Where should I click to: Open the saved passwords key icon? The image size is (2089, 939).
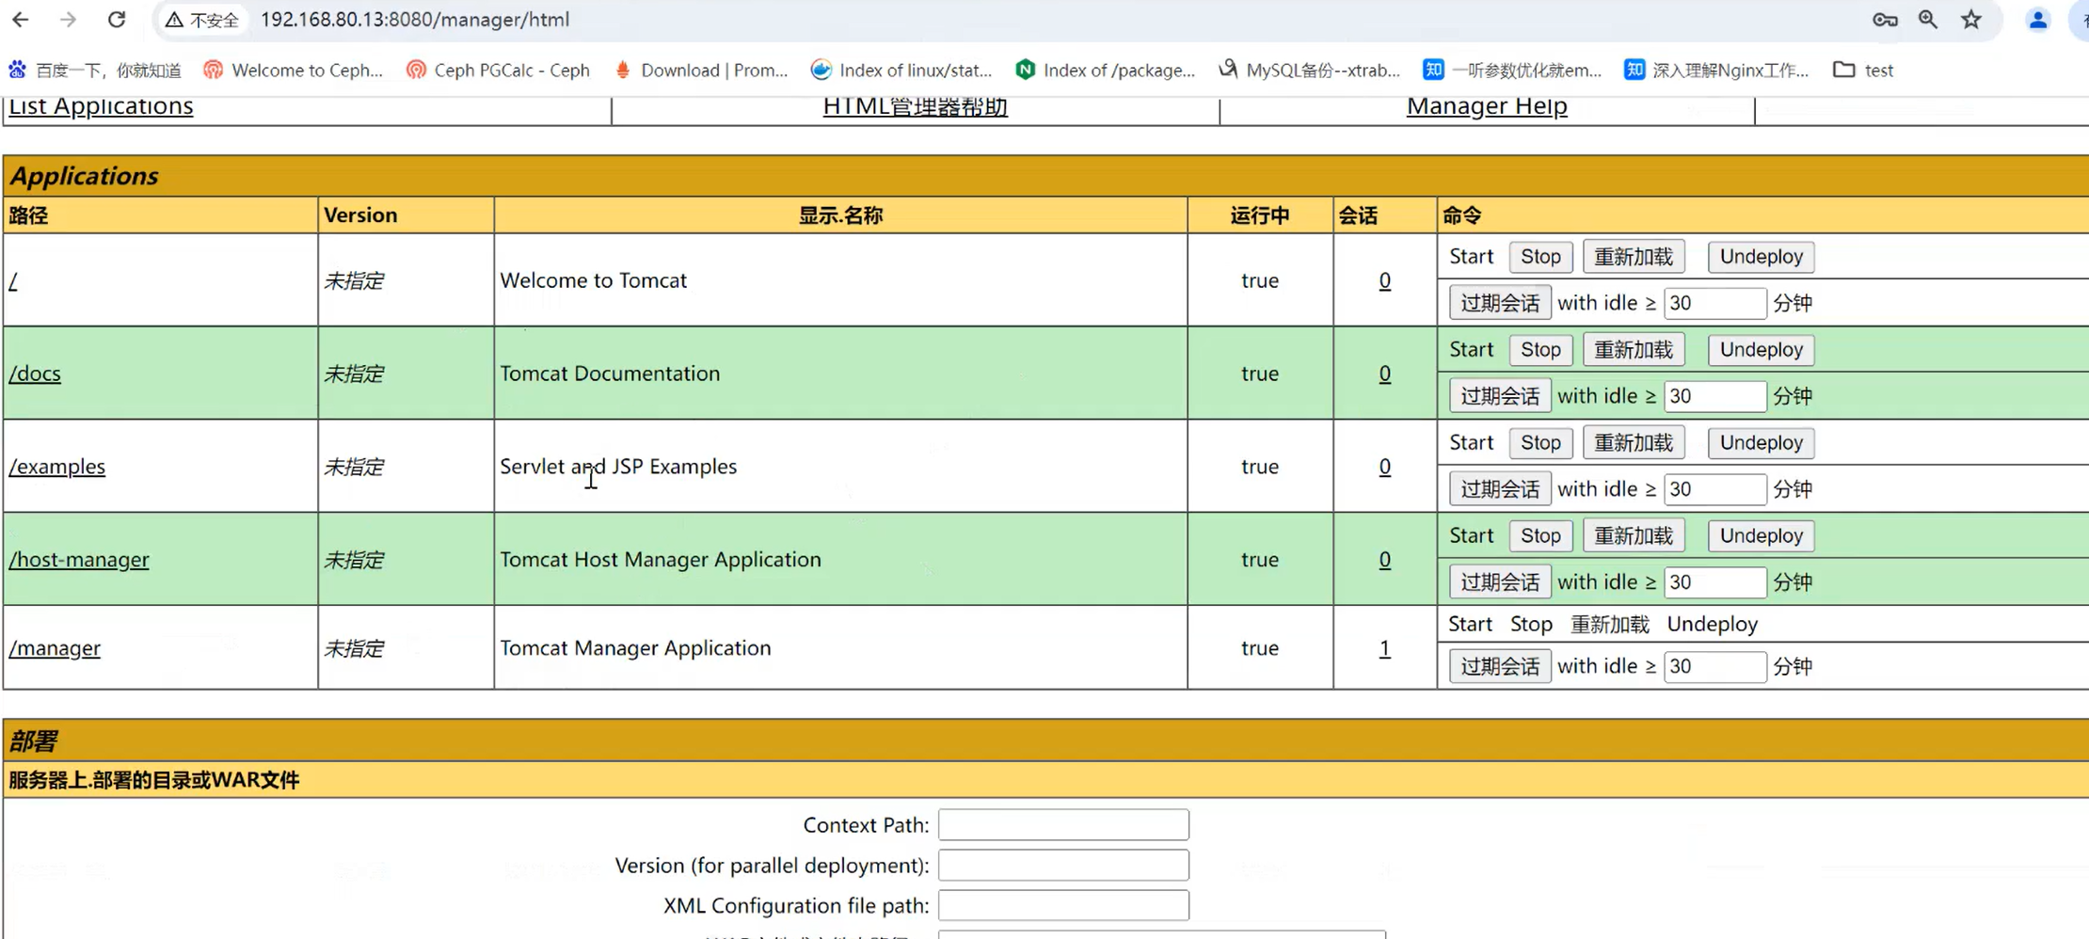[x=1885, y=20]
